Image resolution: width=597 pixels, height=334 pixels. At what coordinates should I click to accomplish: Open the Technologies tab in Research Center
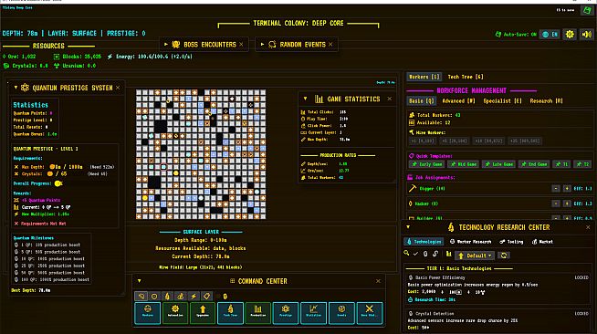tap(424, 242)
